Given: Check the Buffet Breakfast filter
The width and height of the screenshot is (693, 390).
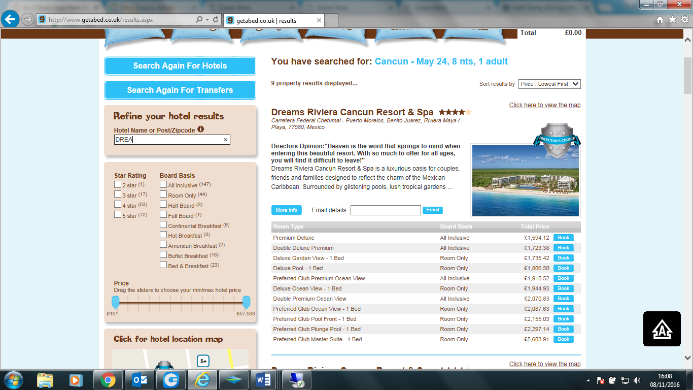Looking at the screenshot, I should tap(163, 255).
